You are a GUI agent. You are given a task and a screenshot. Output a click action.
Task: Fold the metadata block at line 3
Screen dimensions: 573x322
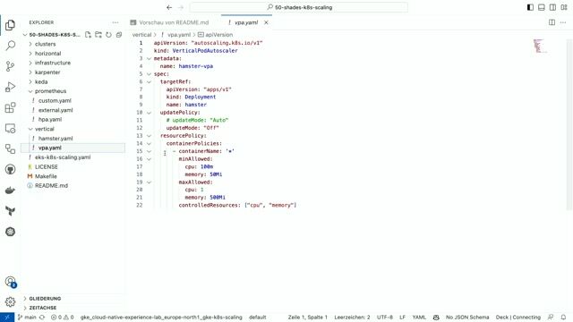[x=149, y=58]
